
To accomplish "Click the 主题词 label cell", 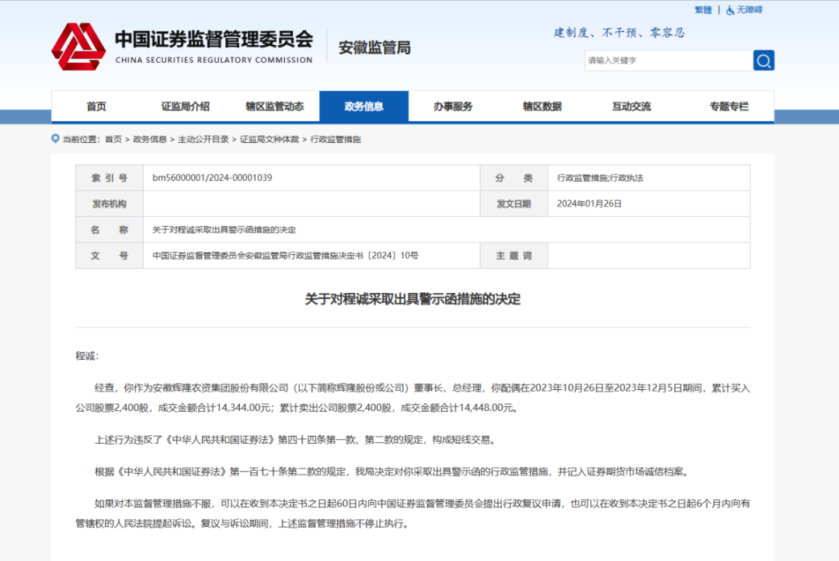I will coord(513,256).
